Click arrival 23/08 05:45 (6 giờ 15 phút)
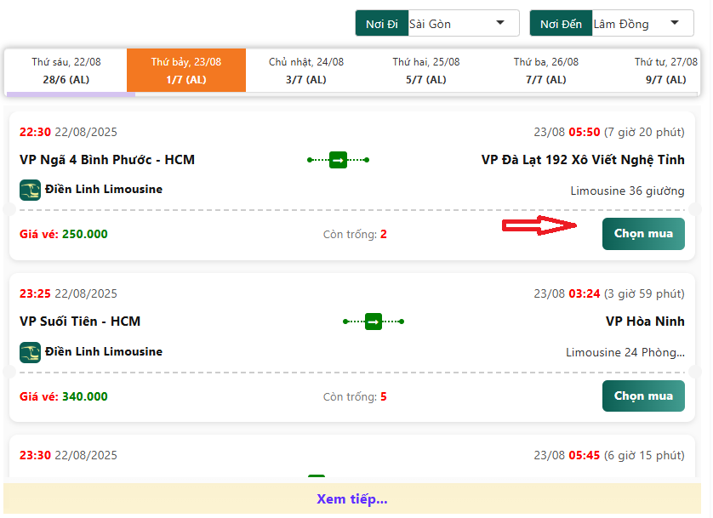This screenshot has width=713, height=518. coord(609,455)
